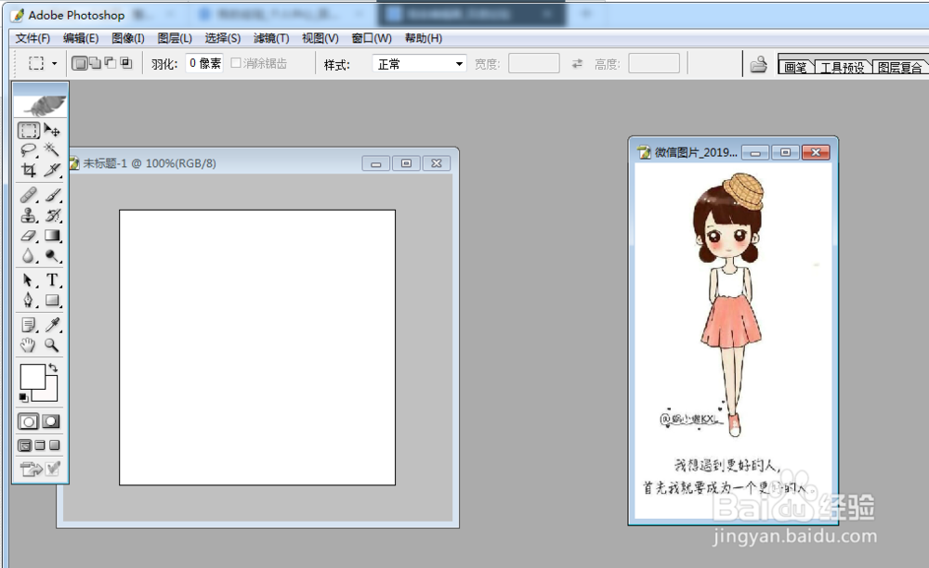Reset default foreground and background colors
The height and width of the screenshot is (568, 929).
pyautogui.click(x=24, y=397)
